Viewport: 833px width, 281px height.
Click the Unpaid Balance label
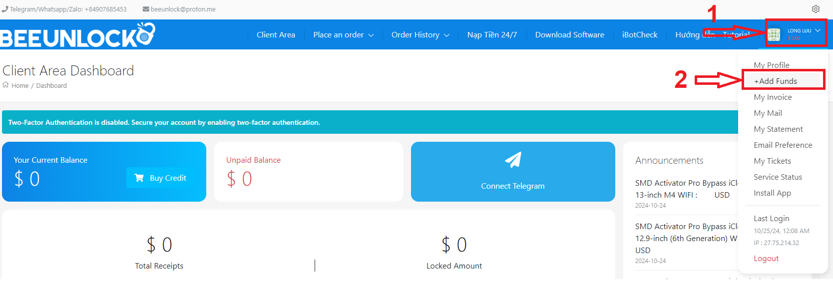[253, 160]
